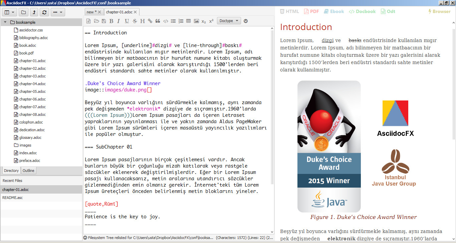456x243 pixels.
Task: Close the chapter-01.adoc tab
Action: coord(136,12)
